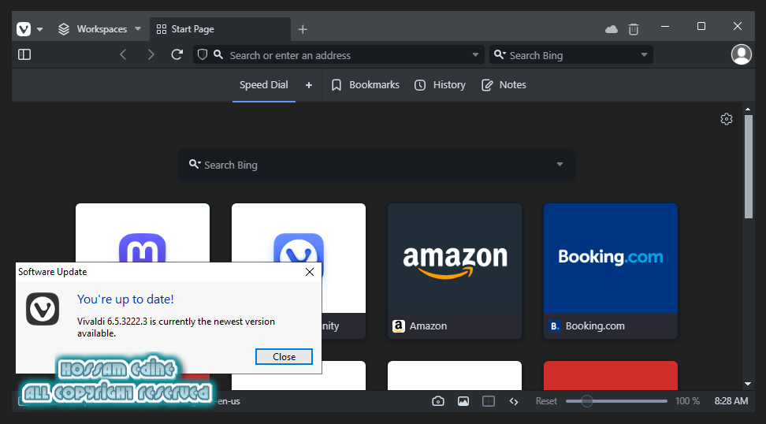Image resolution: width=766 pixels, height=424 pixels.
Task: Click the 100 % zoom value
Action: (x=687, y=401)
